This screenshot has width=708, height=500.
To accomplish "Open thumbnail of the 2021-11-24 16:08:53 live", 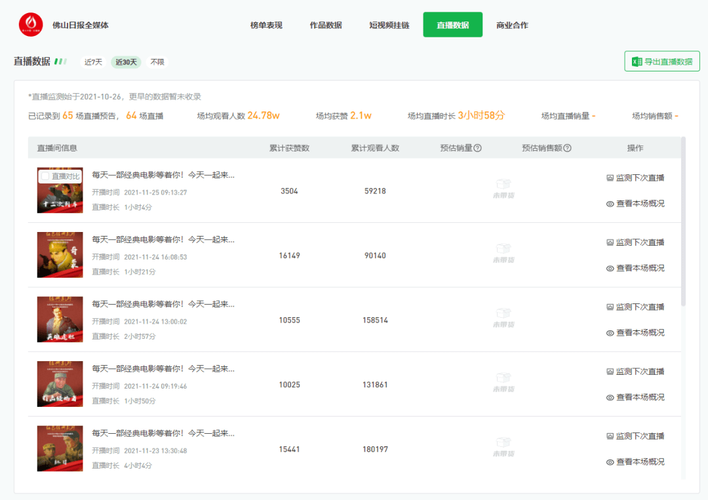I will pyautogui.click(x=60, y=255).
